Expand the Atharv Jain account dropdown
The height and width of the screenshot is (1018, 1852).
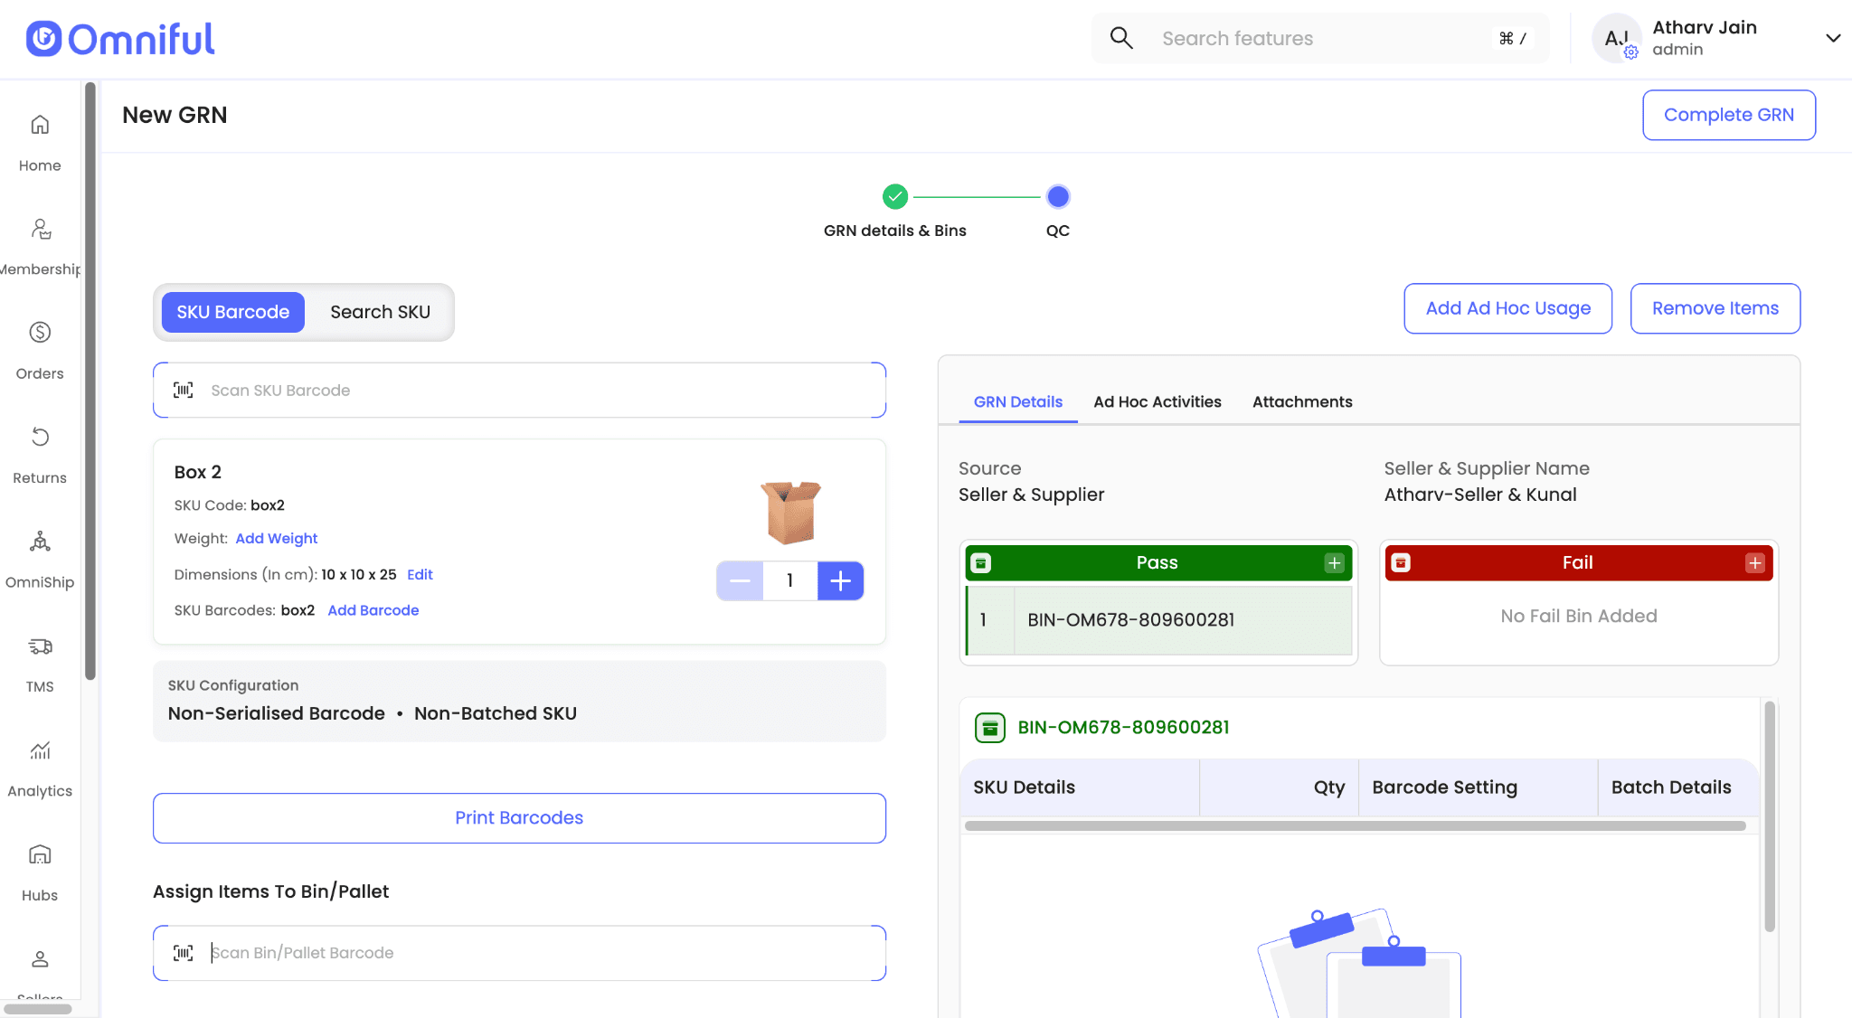point(1832,38)
